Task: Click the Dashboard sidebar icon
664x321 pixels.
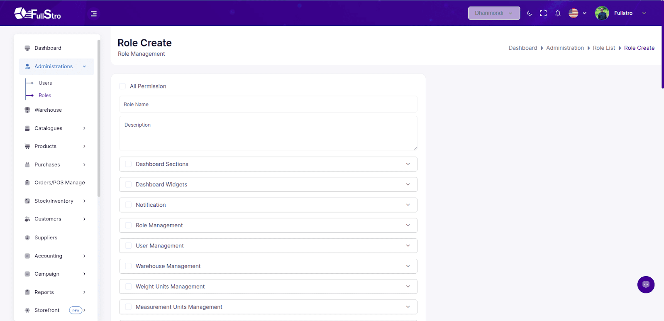Action: pos(27,48)
